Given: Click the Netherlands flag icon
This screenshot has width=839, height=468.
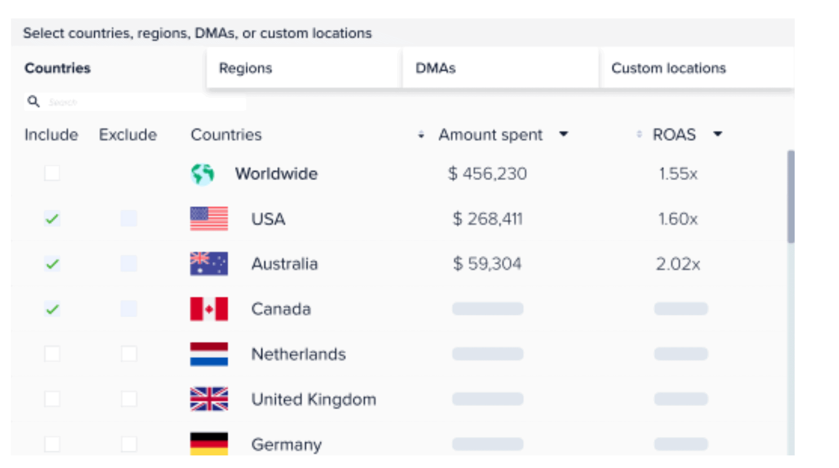Looking at the screenshot, I should point(209,354).
